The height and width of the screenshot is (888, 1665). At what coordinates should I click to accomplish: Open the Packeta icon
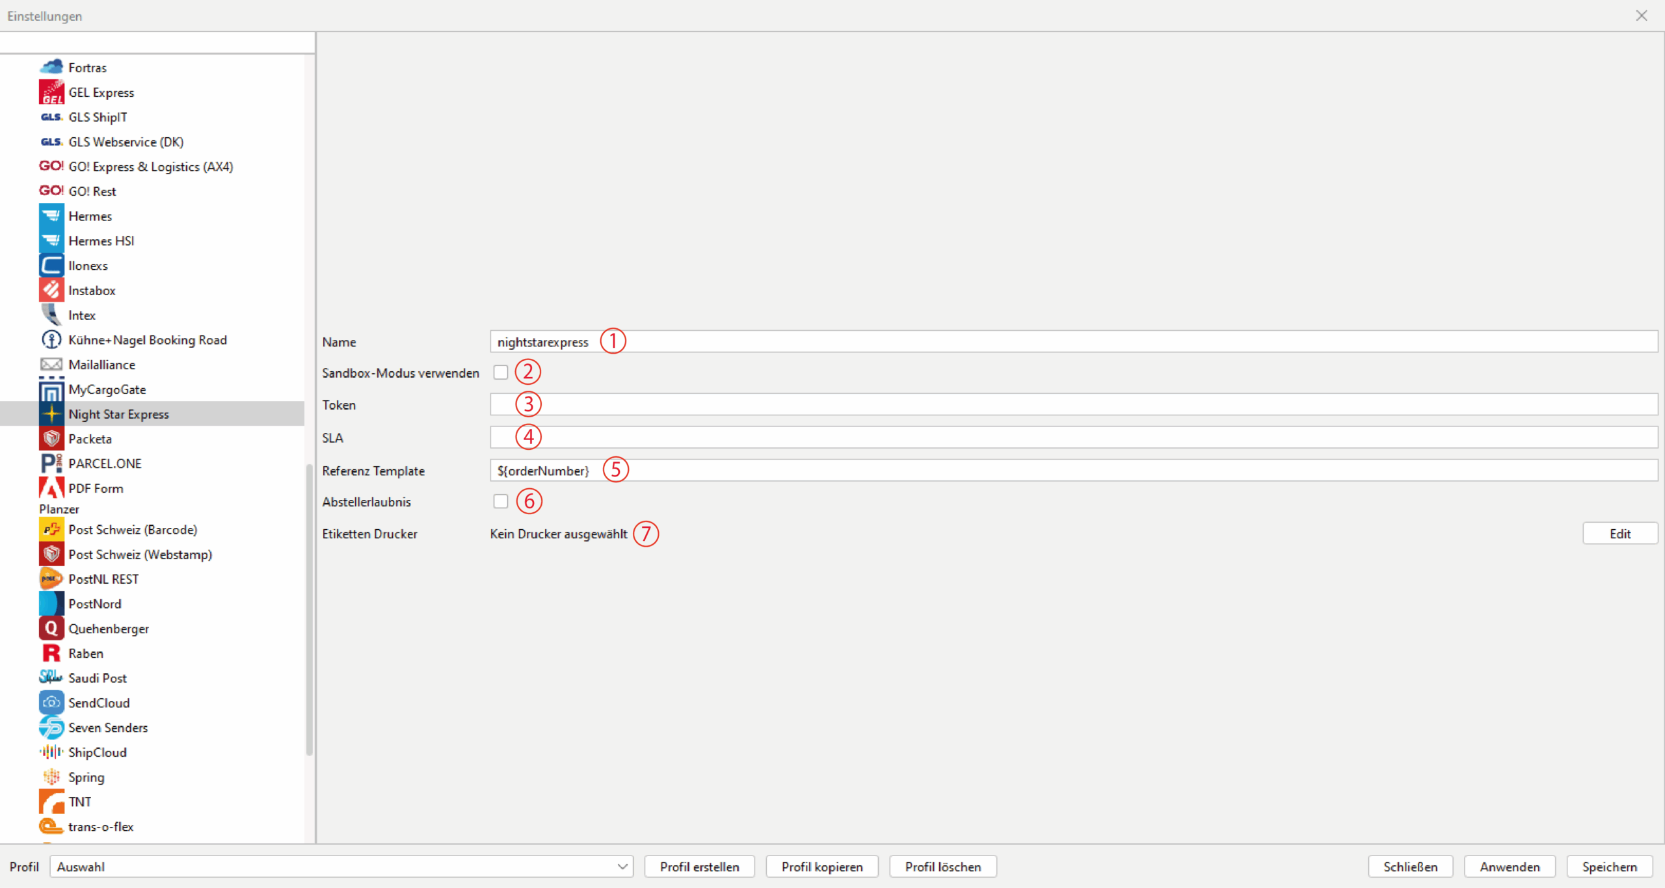point(51,439)
